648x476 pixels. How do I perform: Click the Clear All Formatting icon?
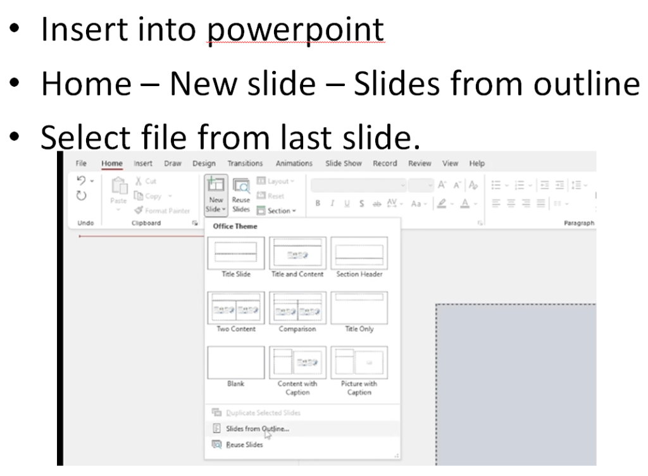tap(473, 185)
